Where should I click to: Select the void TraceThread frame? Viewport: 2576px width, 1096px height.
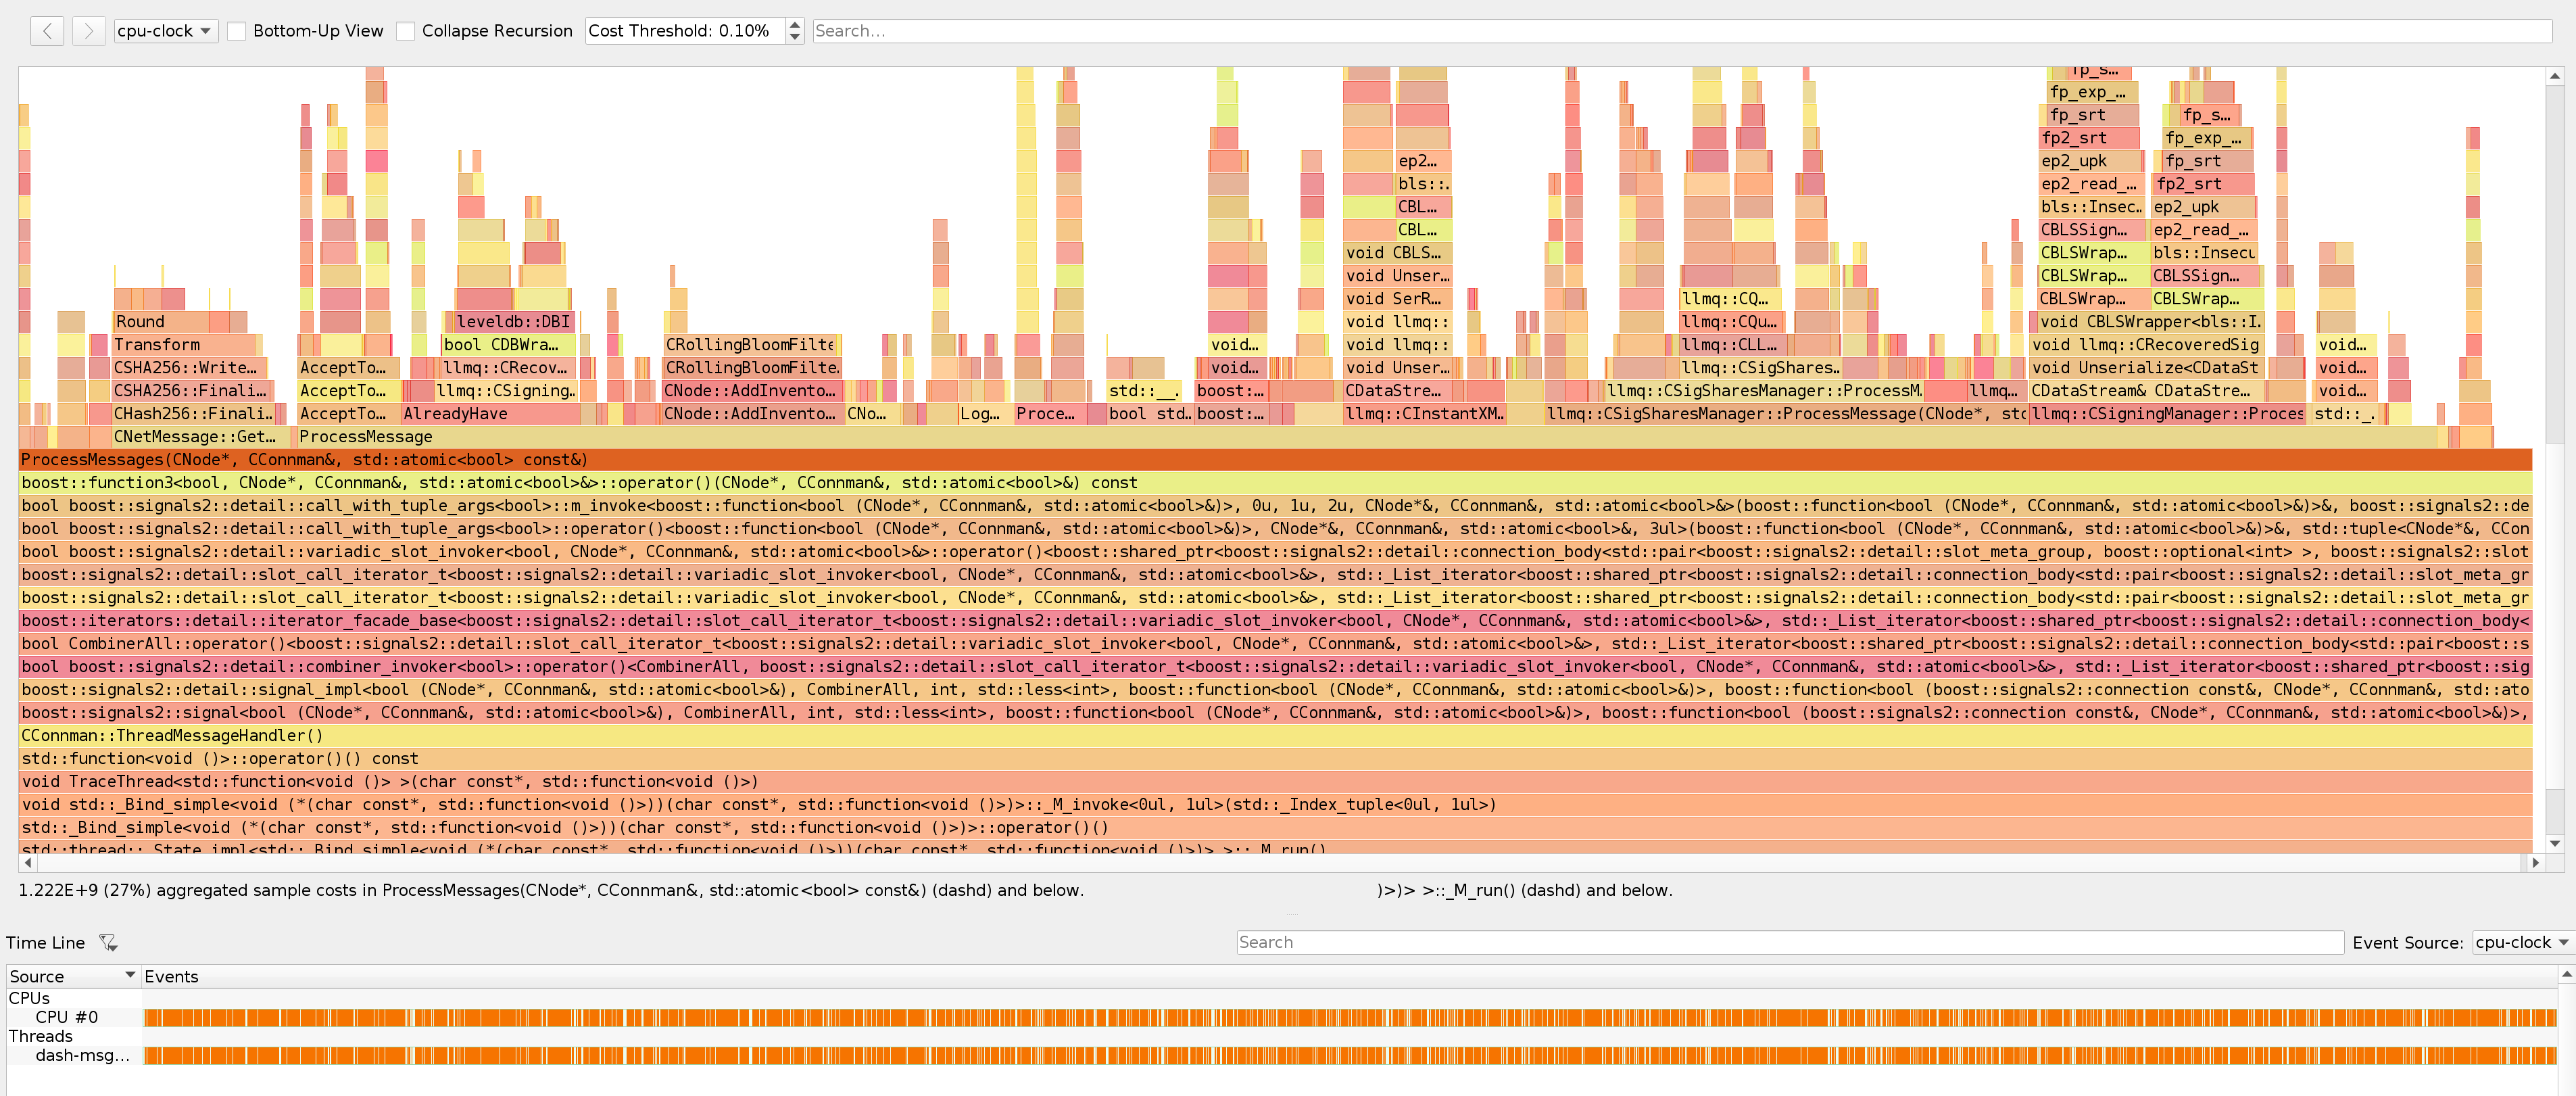(1275, 782)
